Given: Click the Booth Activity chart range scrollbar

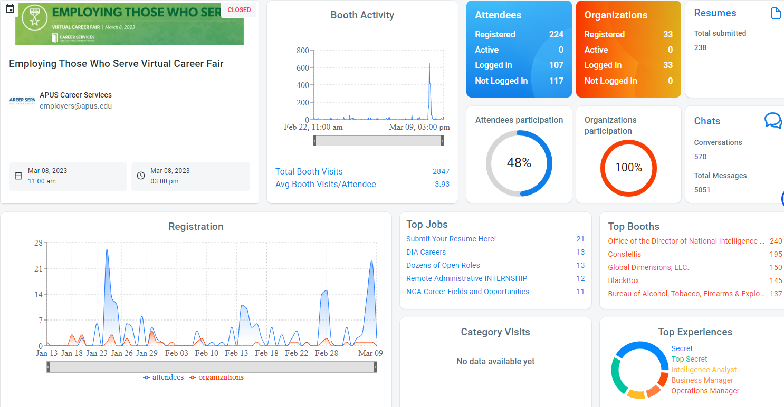Looking at the screenshot, I should [x=378, y=140].
